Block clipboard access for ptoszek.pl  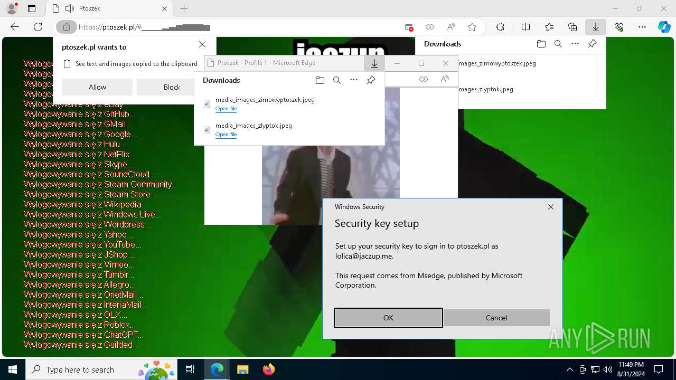[x=172, y=87]
